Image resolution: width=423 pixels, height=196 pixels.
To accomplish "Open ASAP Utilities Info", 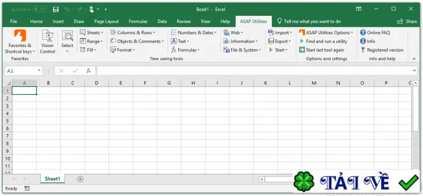I will coord(367,41).
